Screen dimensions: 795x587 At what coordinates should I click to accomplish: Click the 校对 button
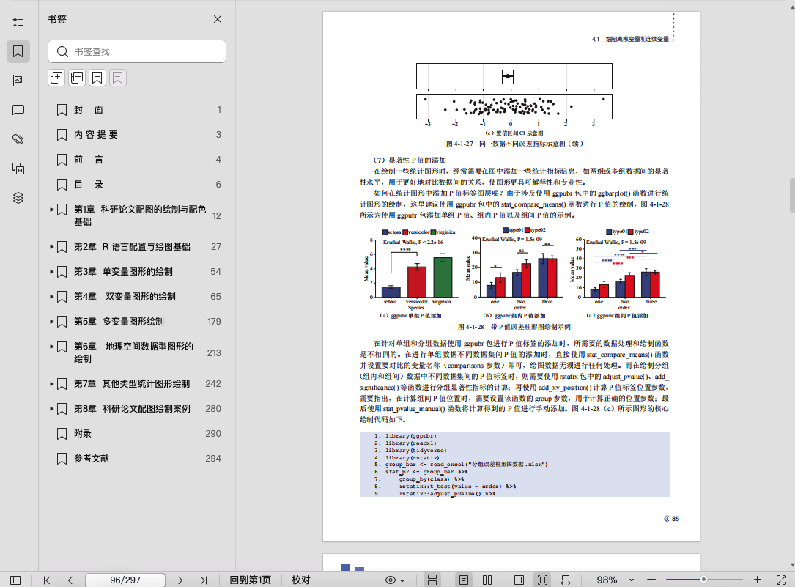[300, 580]
